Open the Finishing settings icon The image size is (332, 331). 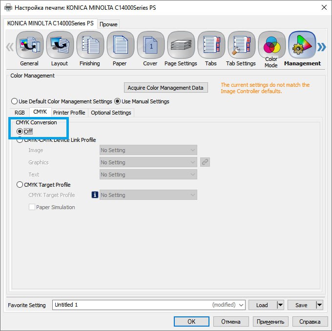pos(90,45)
